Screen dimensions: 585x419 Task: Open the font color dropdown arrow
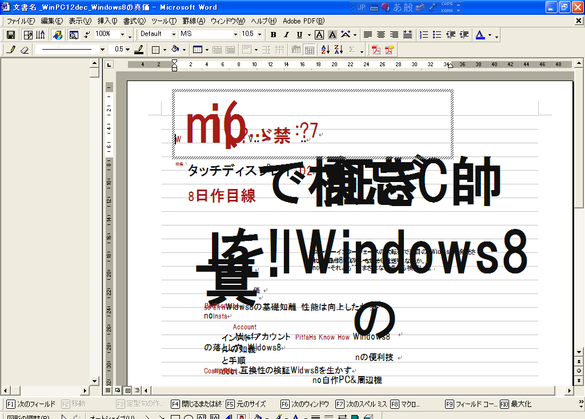click(x=490, y=35)
